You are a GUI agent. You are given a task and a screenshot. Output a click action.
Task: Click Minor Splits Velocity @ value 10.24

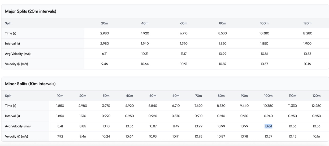(x=106, y=136)
